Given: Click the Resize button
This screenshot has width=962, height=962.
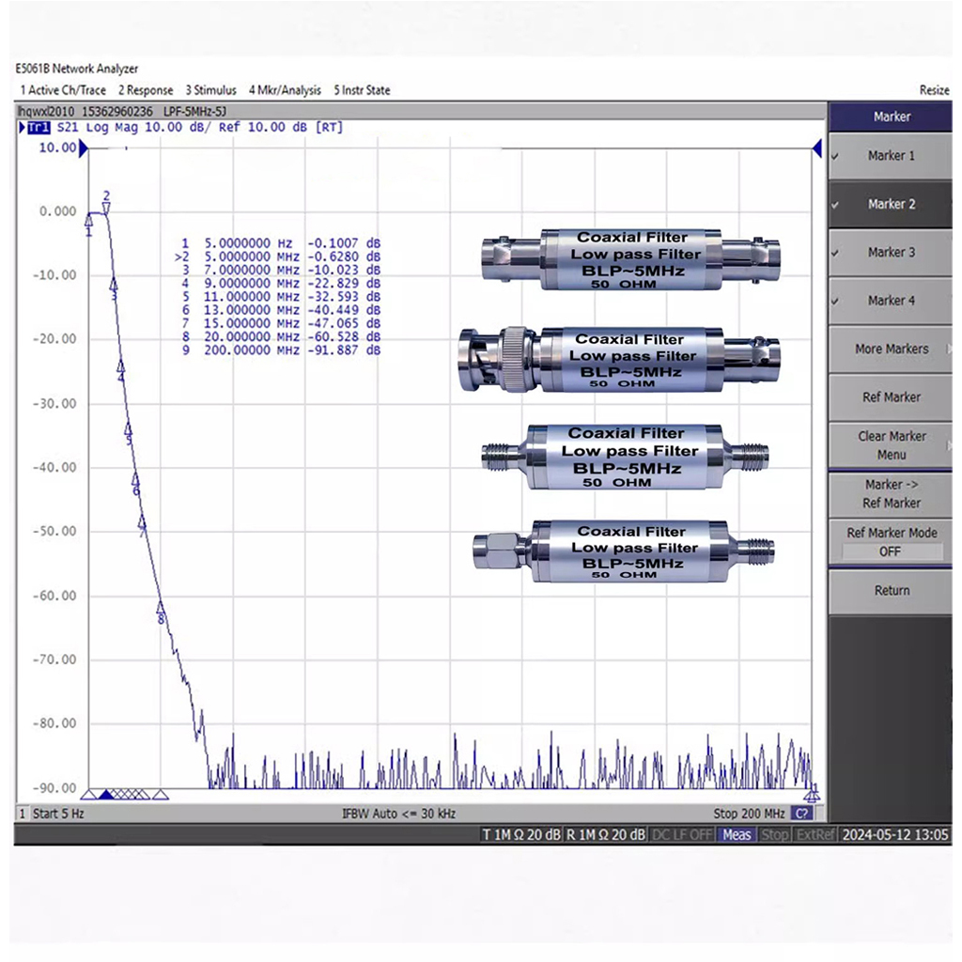Looking at the screenshot, I should click(x=934, y=90).
